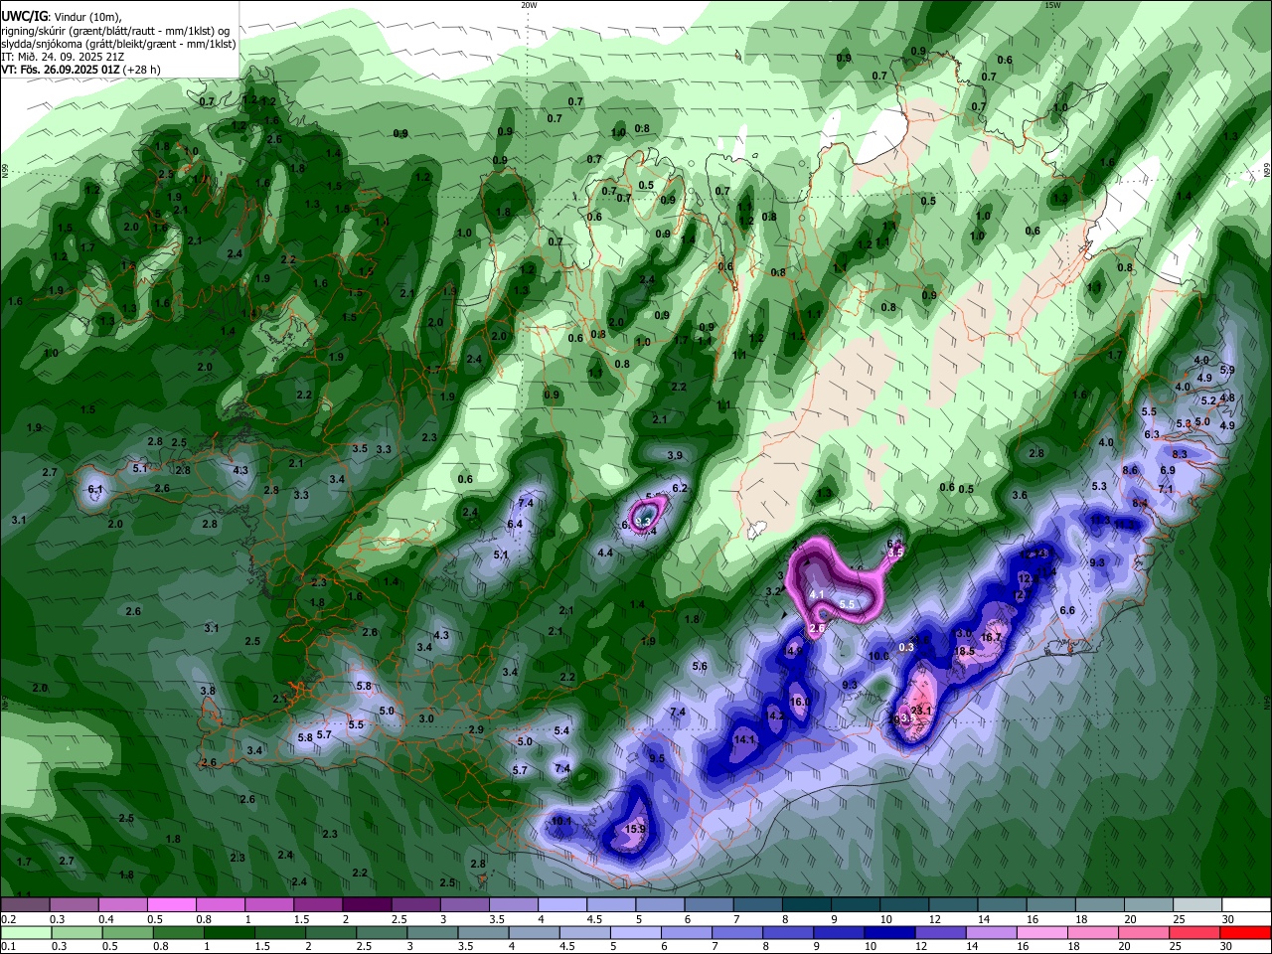Click the '6.6' value on the map
This screenshot has width=1272, height=954.
click(1067, 611)
